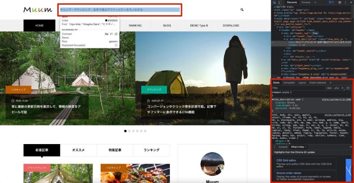Open the Event Listeners pane tab

[318, 83]
